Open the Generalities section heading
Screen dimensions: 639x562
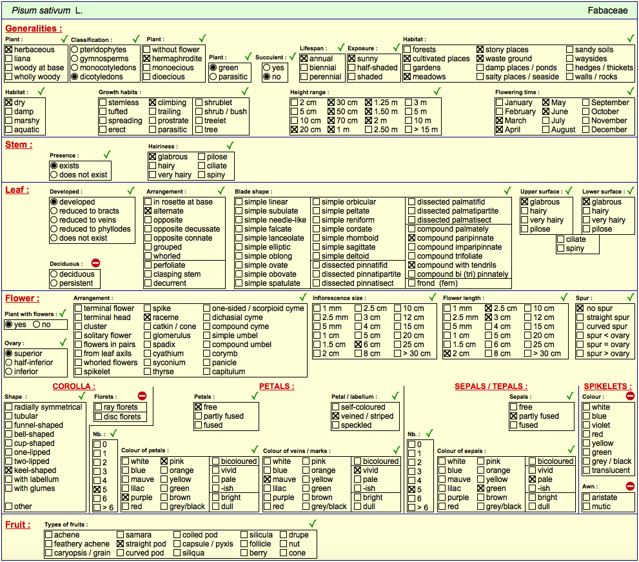pos(34,28)
